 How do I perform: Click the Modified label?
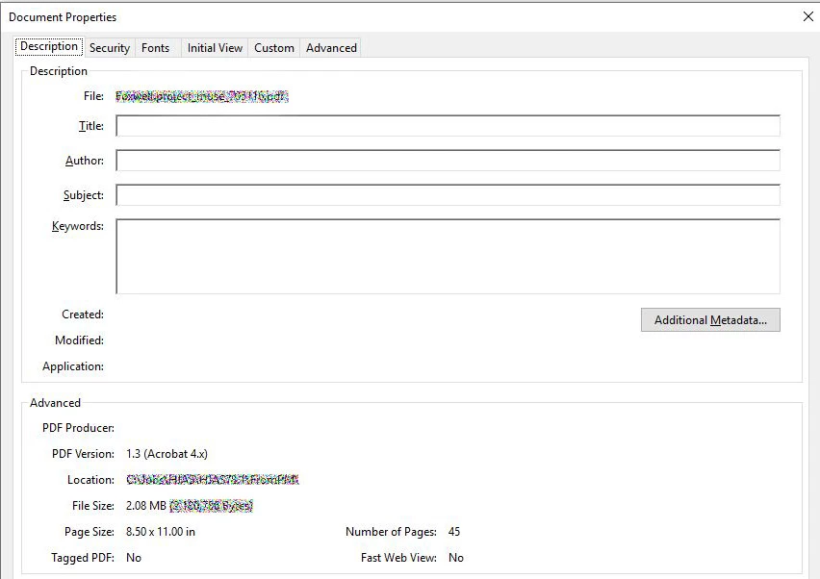80,340
